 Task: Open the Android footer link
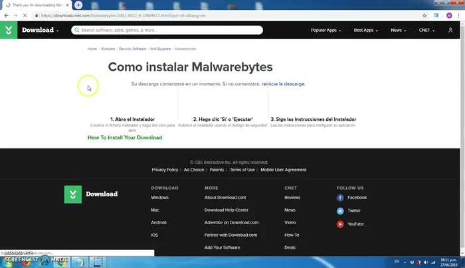click(158, 222)
